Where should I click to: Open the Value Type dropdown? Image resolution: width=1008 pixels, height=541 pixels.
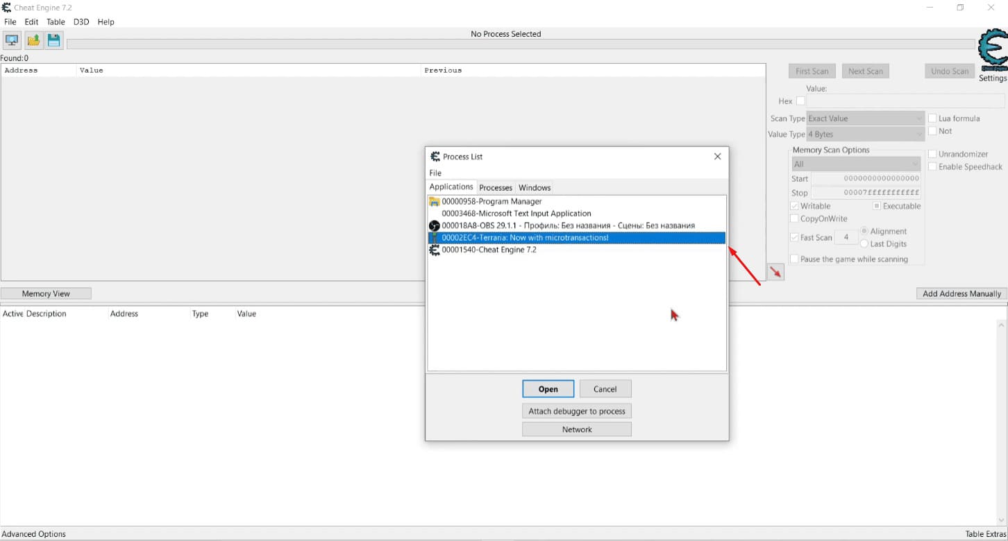[x=866, y=135]
